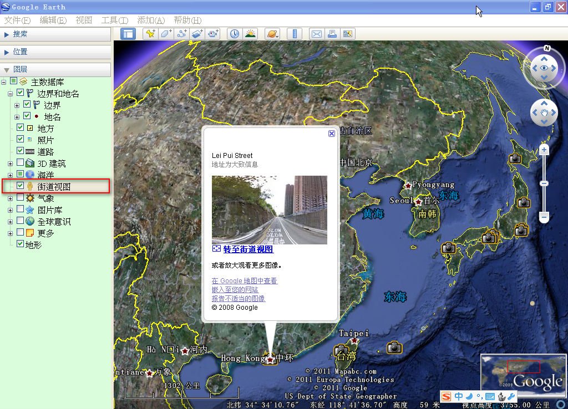
Task: Toggle sunlight with the sun icon
Action: click(x=250, y=33)
